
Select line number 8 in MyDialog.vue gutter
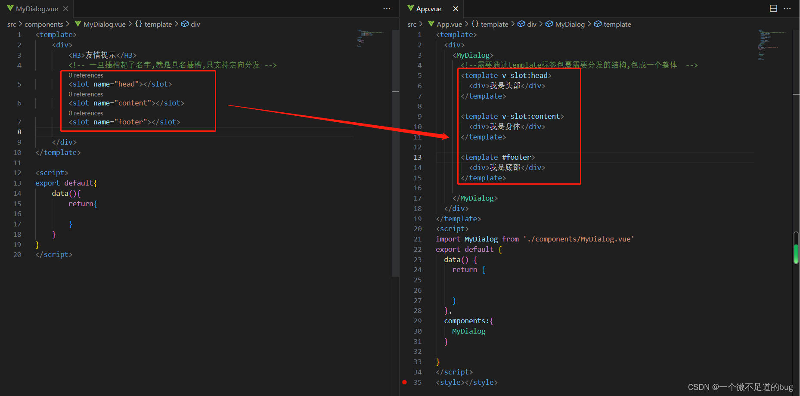pyautogui.click(x=19, y=132)
